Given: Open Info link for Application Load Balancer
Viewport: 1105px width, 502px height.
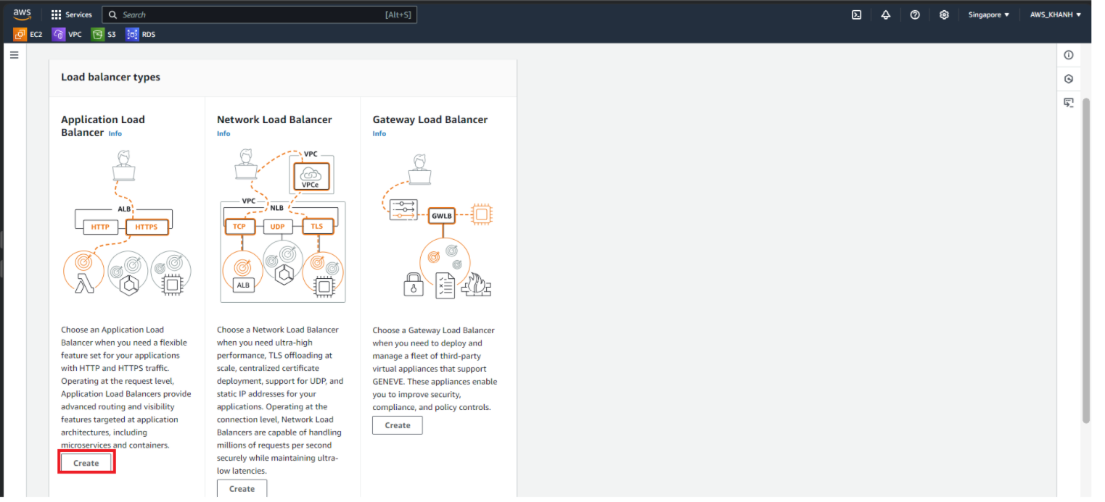Looking at the screenshot, I should pos(115,134).
